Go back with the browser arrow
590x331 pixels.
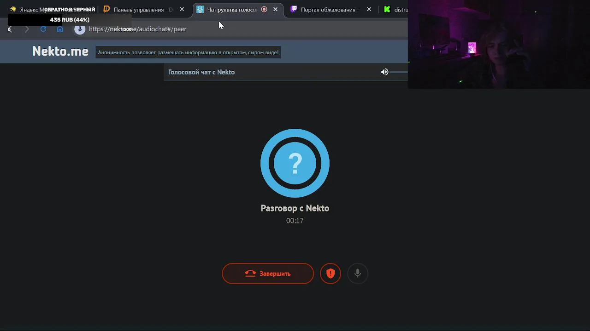pos(10,29)
